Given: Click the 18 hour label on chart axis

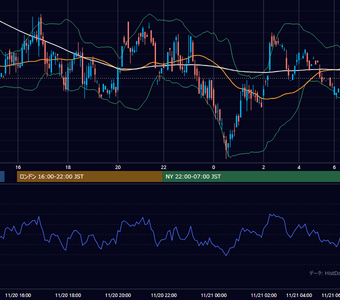Looking at the screenshot, I should pos(68,167).
